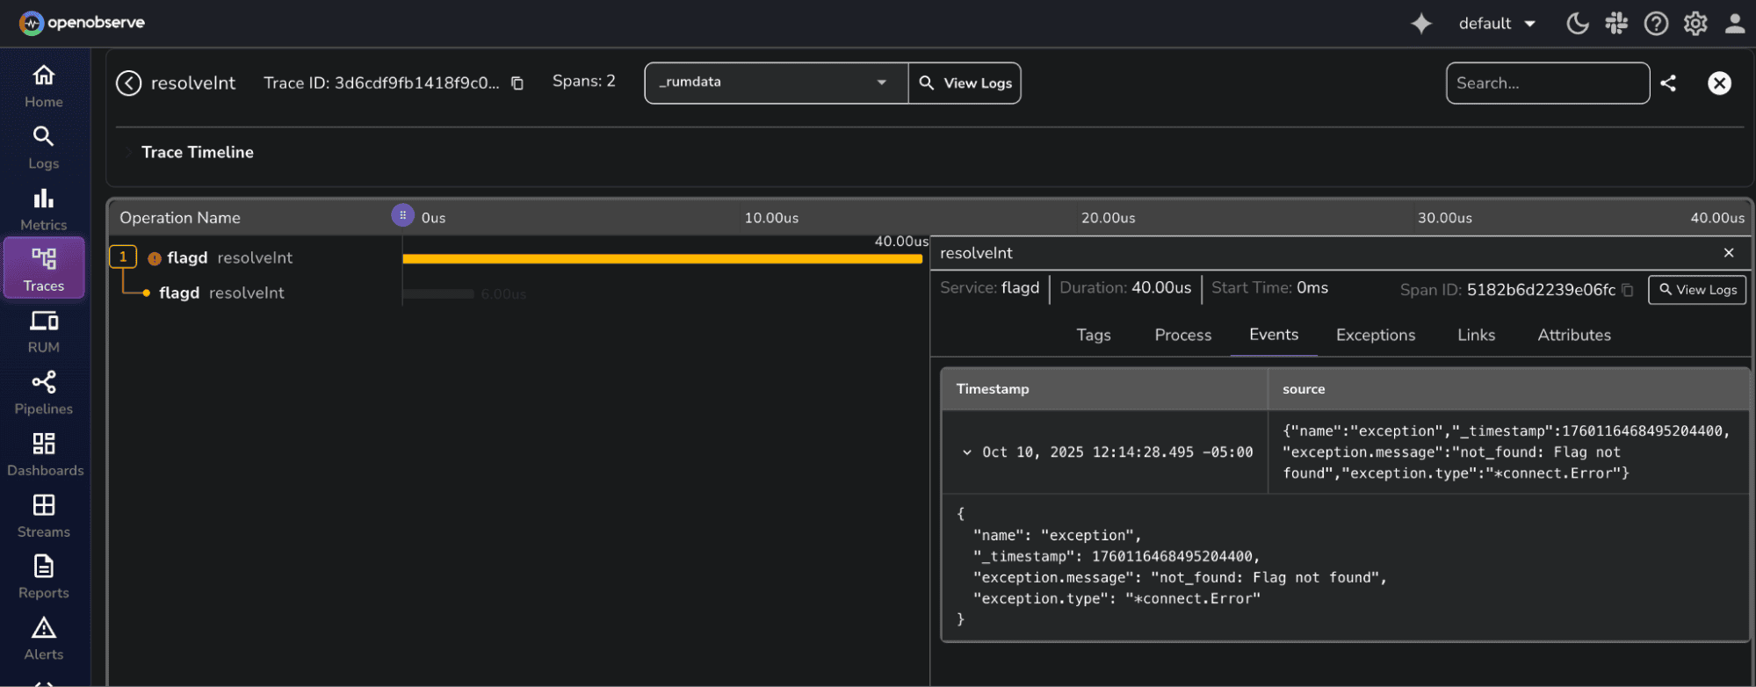Image resolution: width=1756 pixels, height=687 pixels.
Task: Share this trace via share icon
Action: coord(1668,83)
